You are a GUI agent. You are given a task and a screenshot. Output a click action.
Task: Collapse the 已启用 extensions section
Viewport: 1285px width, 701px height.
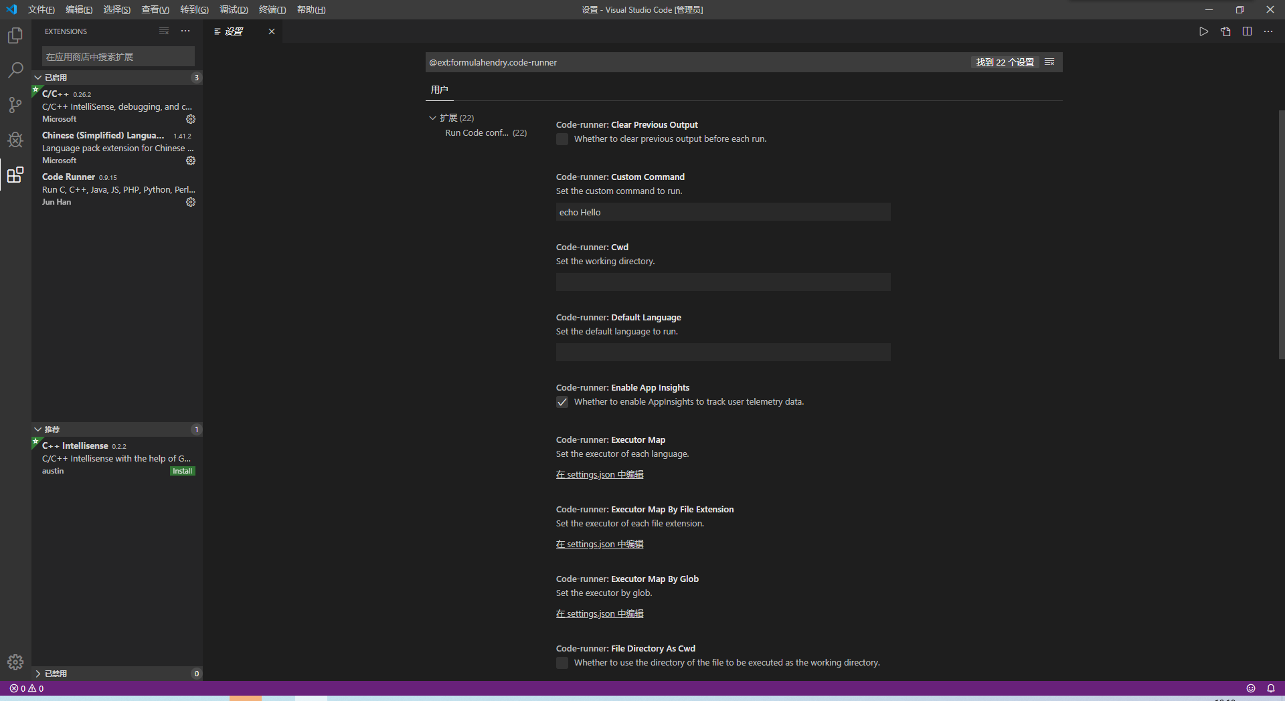click(x=117, y=78)
